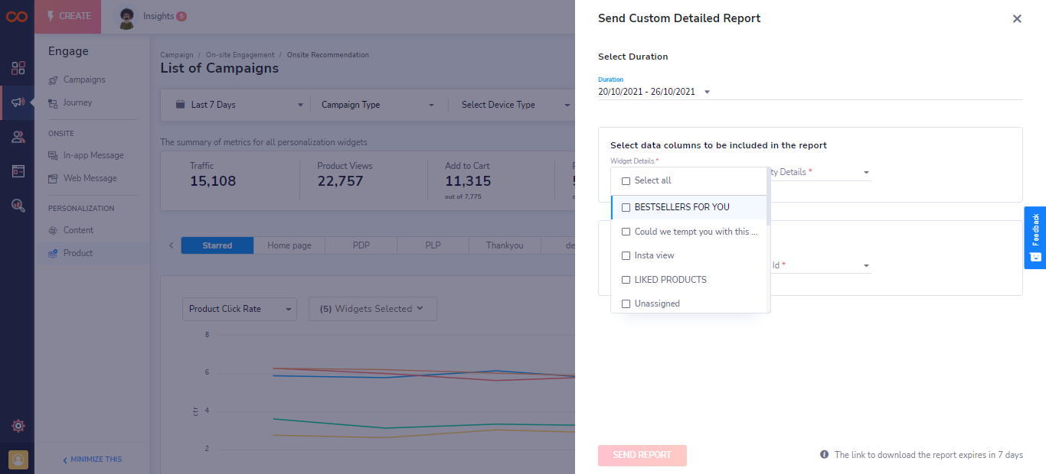The height and width of the screenshot is (474, 1046).
Task: Close the Send Custom Detailed Report panel
Action: click(x=1017, y=19)
